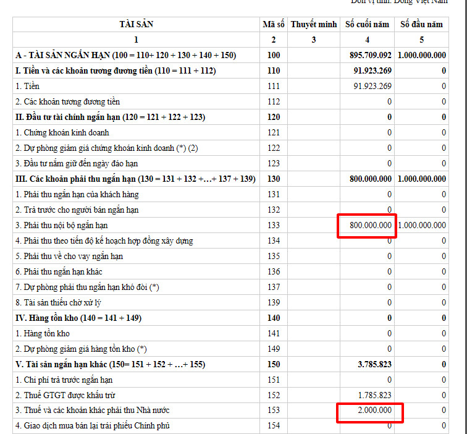Screen dimensions: 467x434
Task: Select the 1.785.823 deductible VAT value
Action: 374,395
